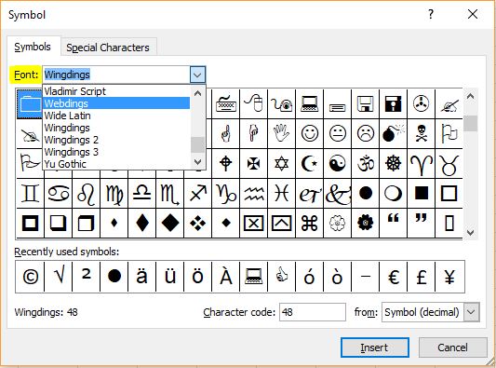Screen dimensions: 496x368
Task: Click the Character code input field
Action: pyautogui.click(x=313, y=312)
